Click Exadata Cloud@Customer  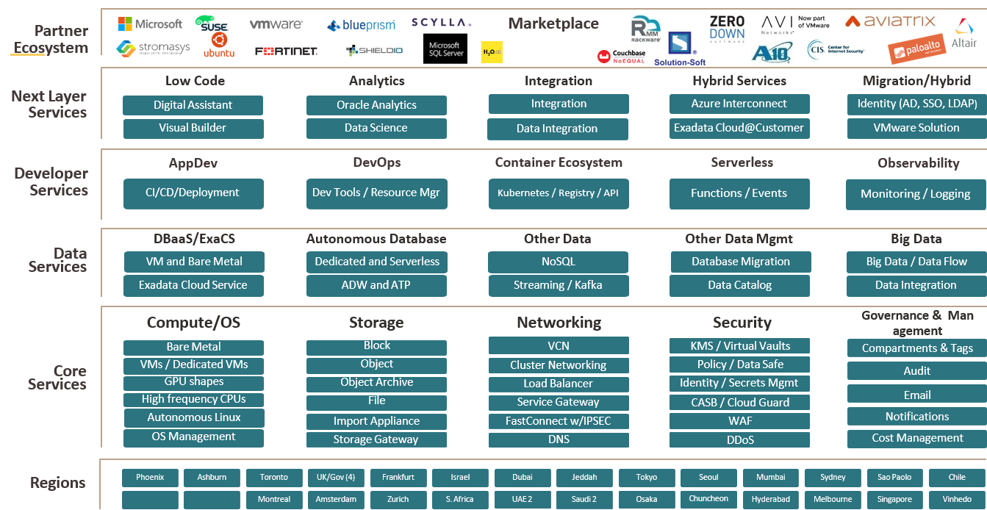[x=739, y=128]
